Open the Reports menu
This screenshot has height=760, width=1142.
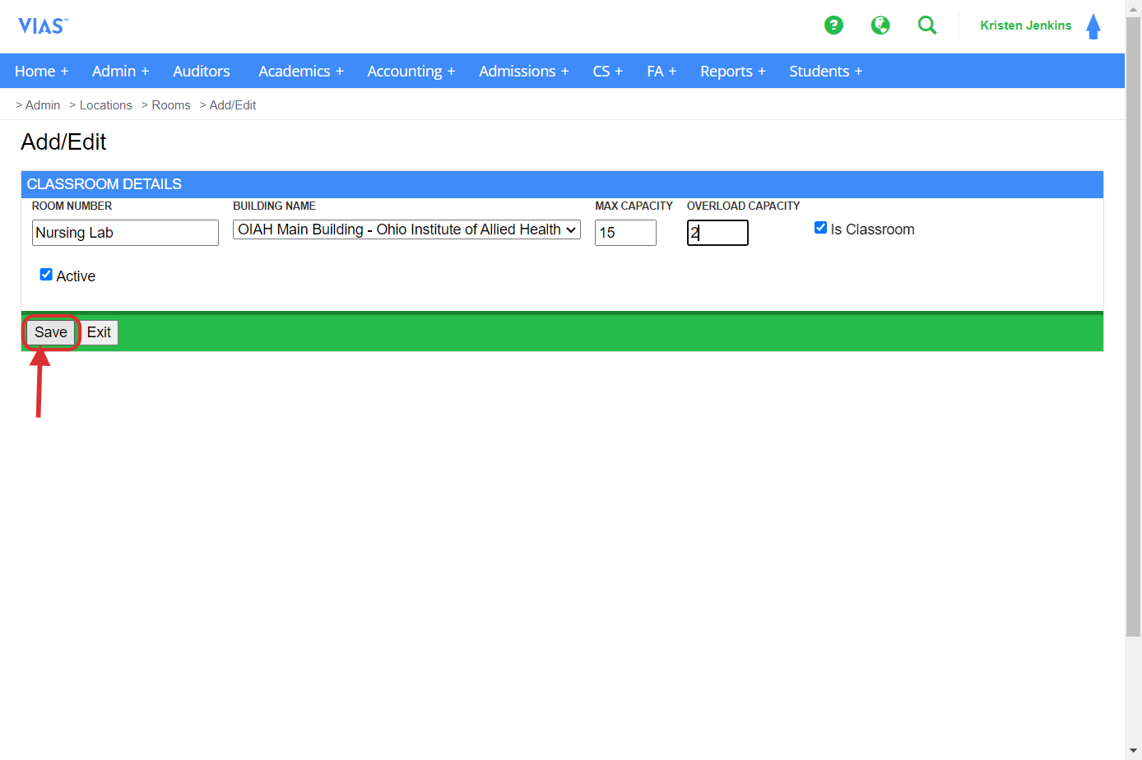pos(732,72)
